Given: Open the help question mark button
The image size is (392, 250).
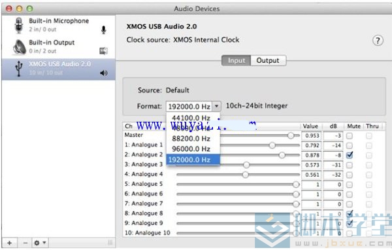Looking at the screenshot, I should point(378,41).
